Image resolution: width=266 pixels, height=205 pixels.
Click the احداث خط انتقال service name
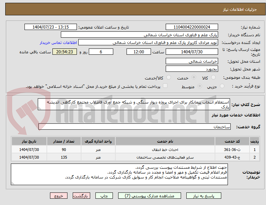tap(165, 150)
